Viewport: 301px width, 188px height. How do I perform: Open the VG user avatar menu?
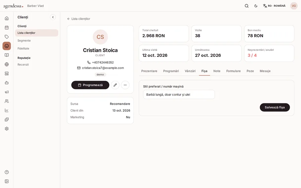pyautogui.click(x=294, y=6)
